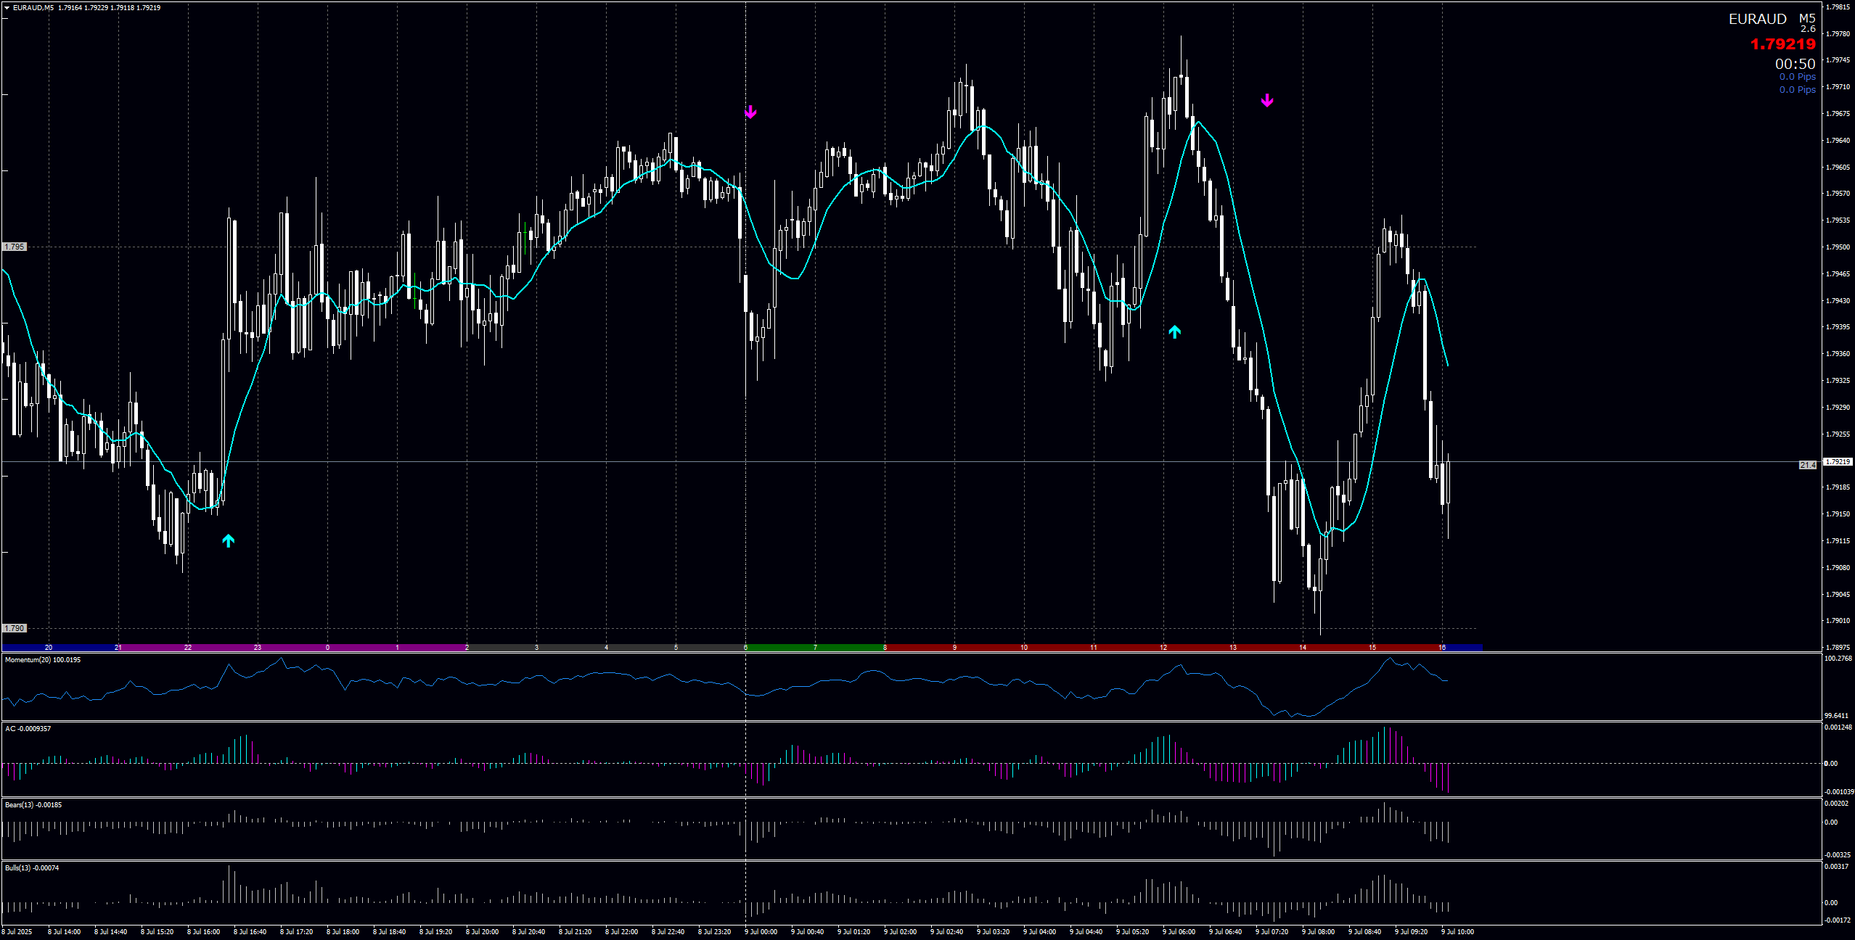Click the 1.79815 price axis label

[1837, 7]
